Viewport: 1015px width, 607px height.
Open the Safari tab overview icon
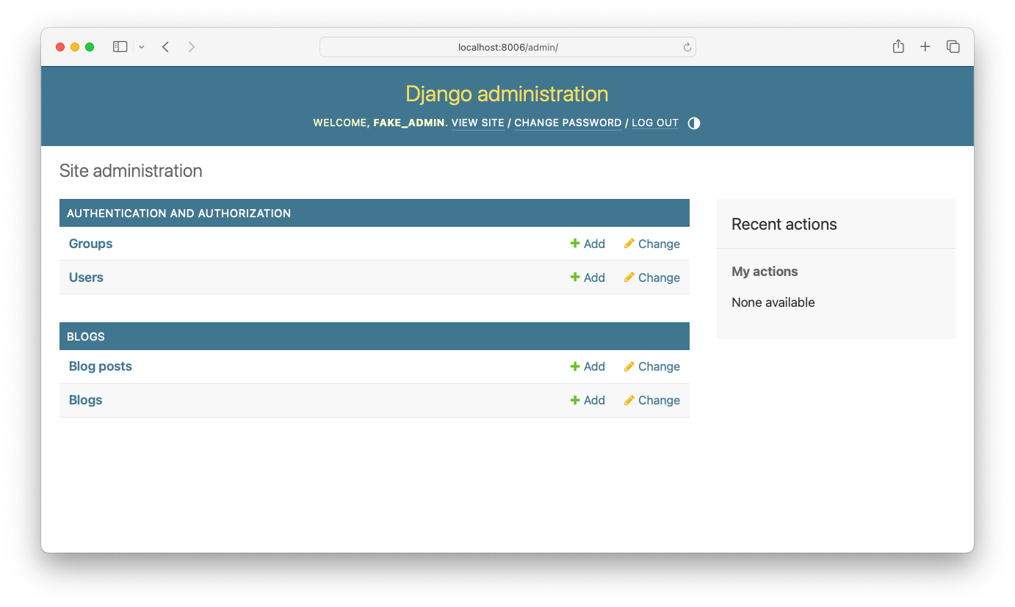click(x=953, y=46)
